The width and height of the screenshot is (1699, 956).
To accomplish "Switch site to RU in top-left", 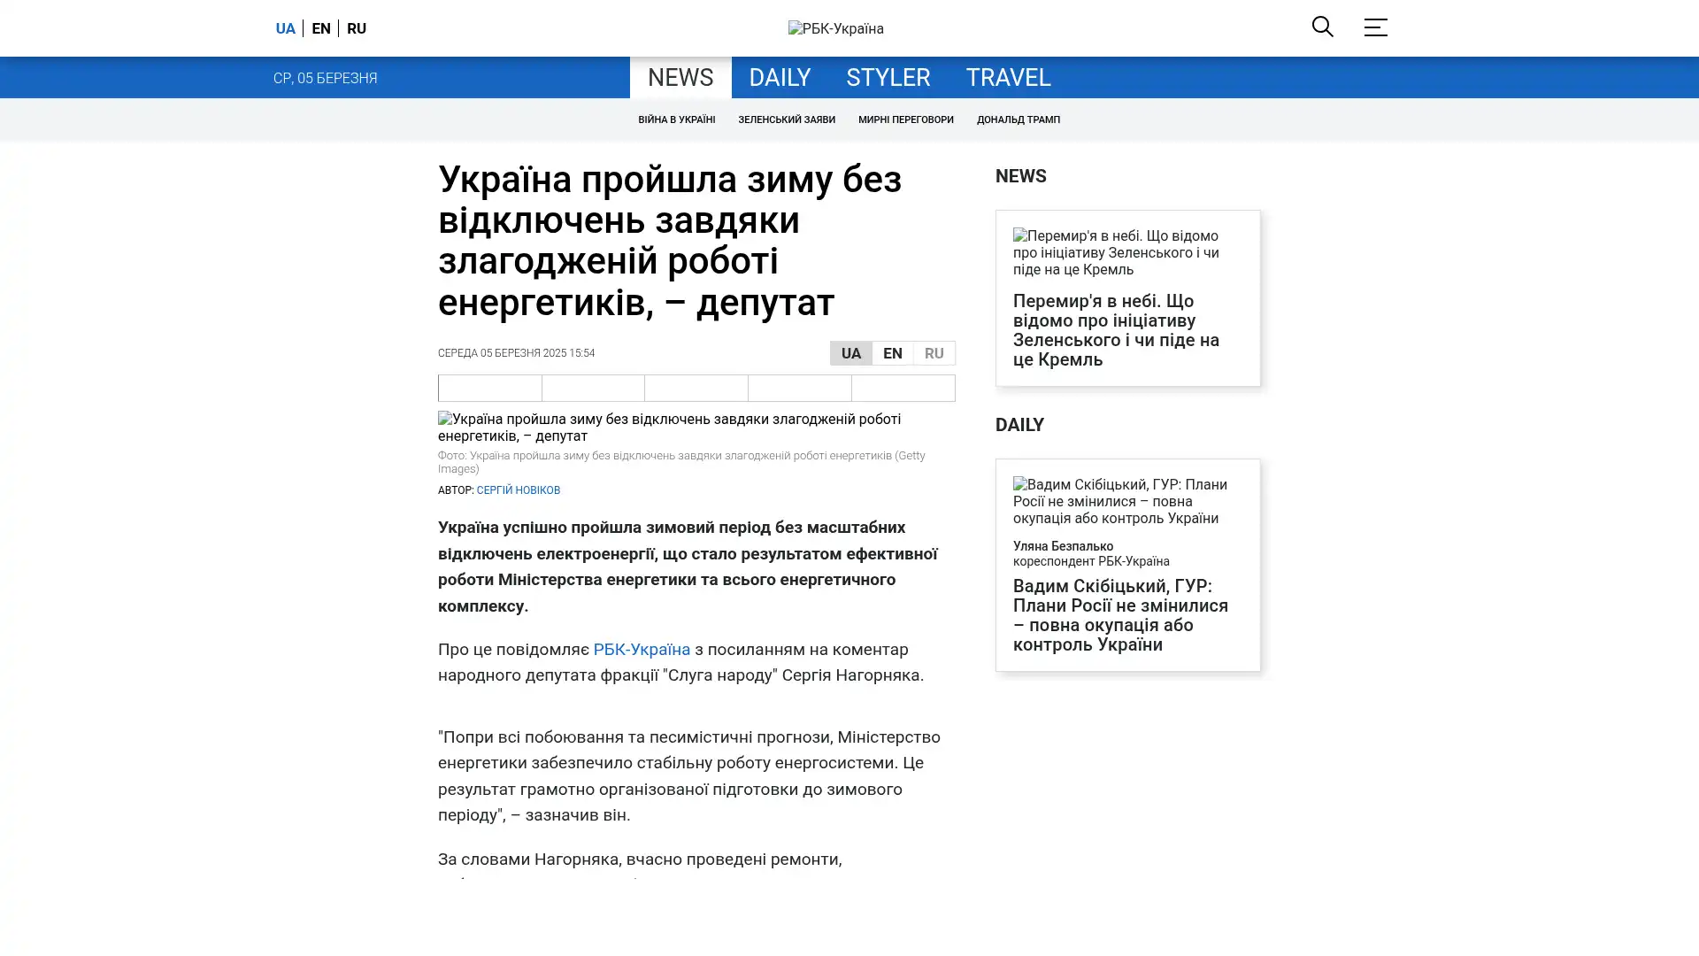I will coord(357,28).
